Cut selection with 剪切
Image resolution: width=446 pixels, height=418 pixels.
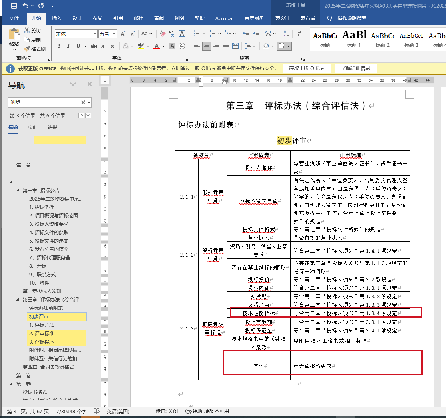coord(32,30)
